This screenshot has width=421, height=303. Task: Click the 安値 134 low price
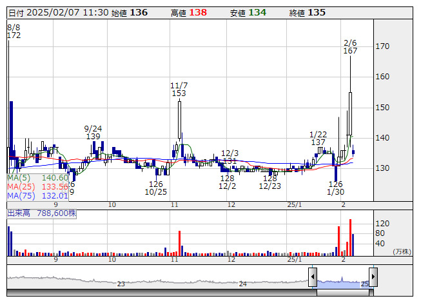pyautogui.click(x=248, y=13)
